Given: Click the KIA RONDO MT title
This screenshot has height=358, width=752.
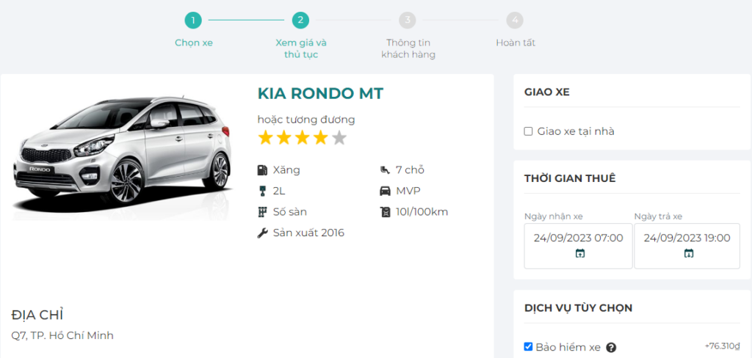Looking at the screenshot, I should 320,94.
